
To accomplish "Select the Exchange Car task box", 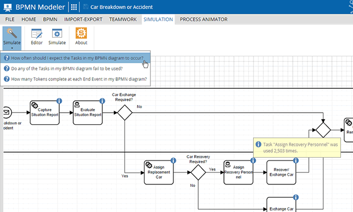I will point(281,205).
